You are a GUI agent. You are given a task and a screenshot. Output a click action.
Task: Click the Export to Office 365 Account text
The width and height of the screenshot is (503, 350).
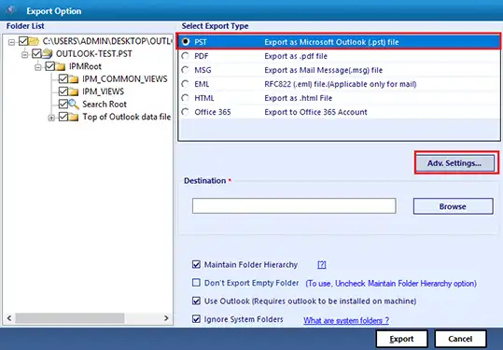click(x=315, y=112)
